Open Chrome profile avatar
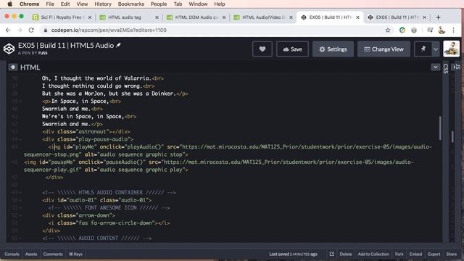The width and height of the screenshot is (464, 261). tap(442, 30)
